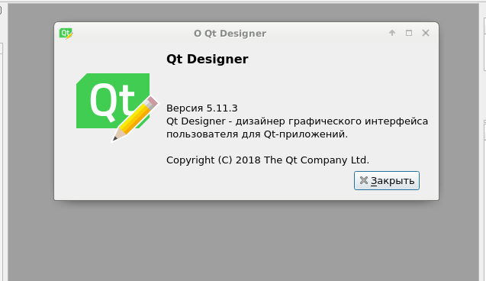The height and width of the screenshot is (281, 486).
Task: Click the docked panel edge at far right
Action: [483, 140]
